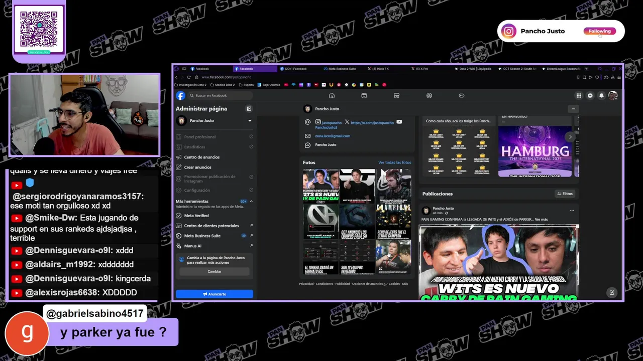The width and height of the screenshot is (643, 361).
Task: Click the blue Anunciarte button
Action: 215,294
